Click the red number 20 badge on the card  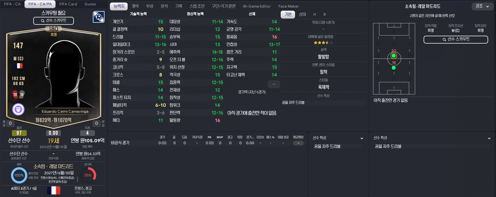(x=15, y=95)
